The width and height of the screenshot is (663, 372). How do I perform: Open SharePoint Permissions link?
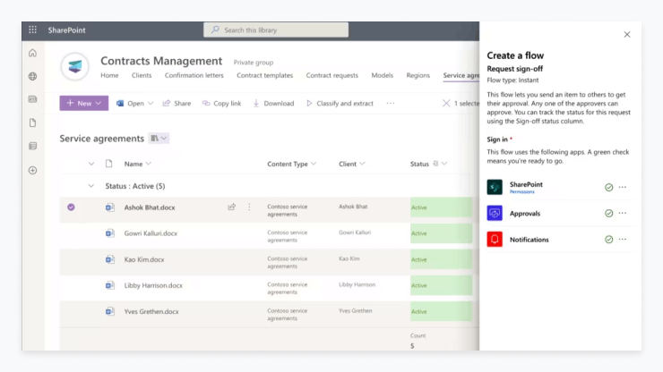tap(521, 191)
